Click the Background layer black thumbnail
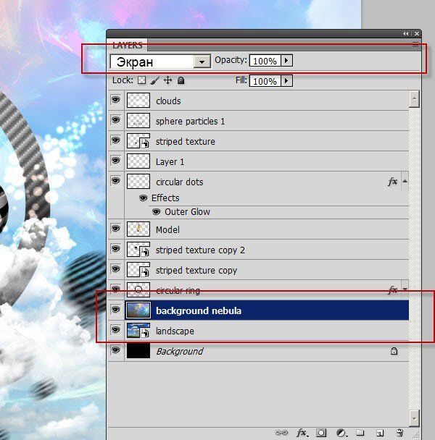The image size is (435, 440). [x=138, y=351]
